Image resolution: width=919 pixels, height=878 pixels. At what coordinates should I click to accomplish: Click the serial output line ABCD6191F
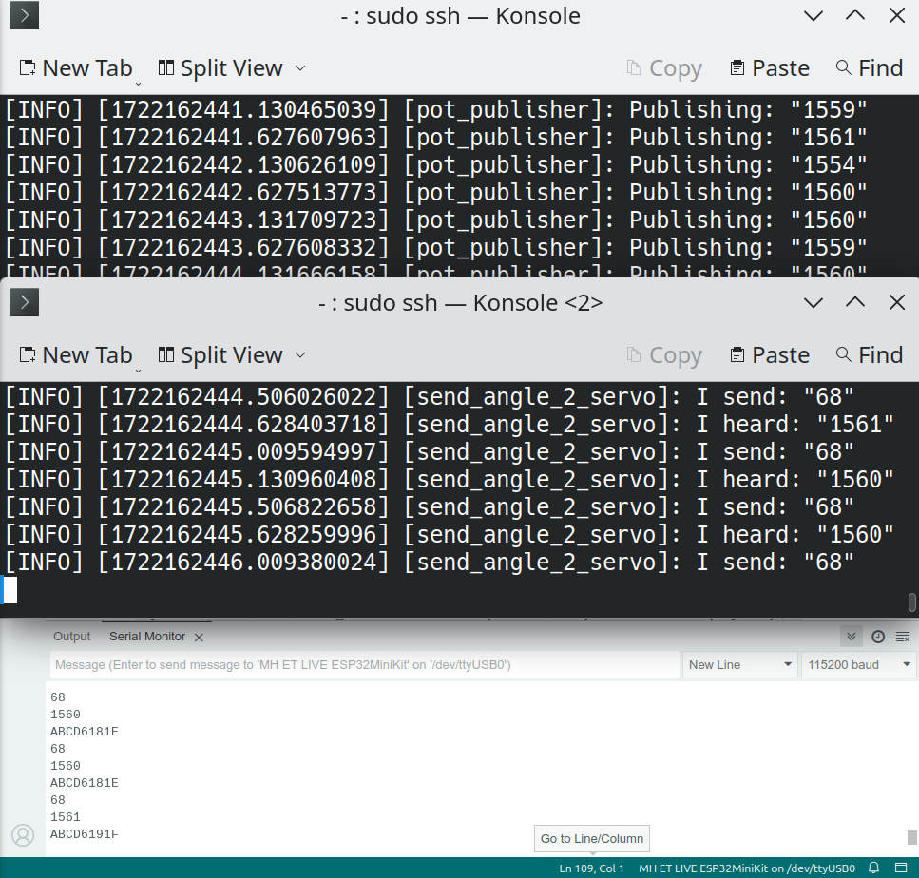point(85,834)
